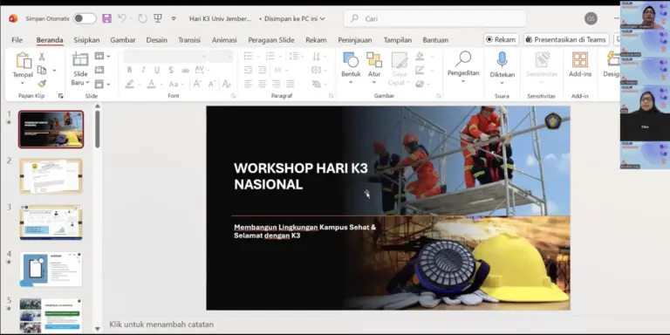Toggle Bold formatting
Viewport: 670px width, 335px height.
tap(129, 70)
